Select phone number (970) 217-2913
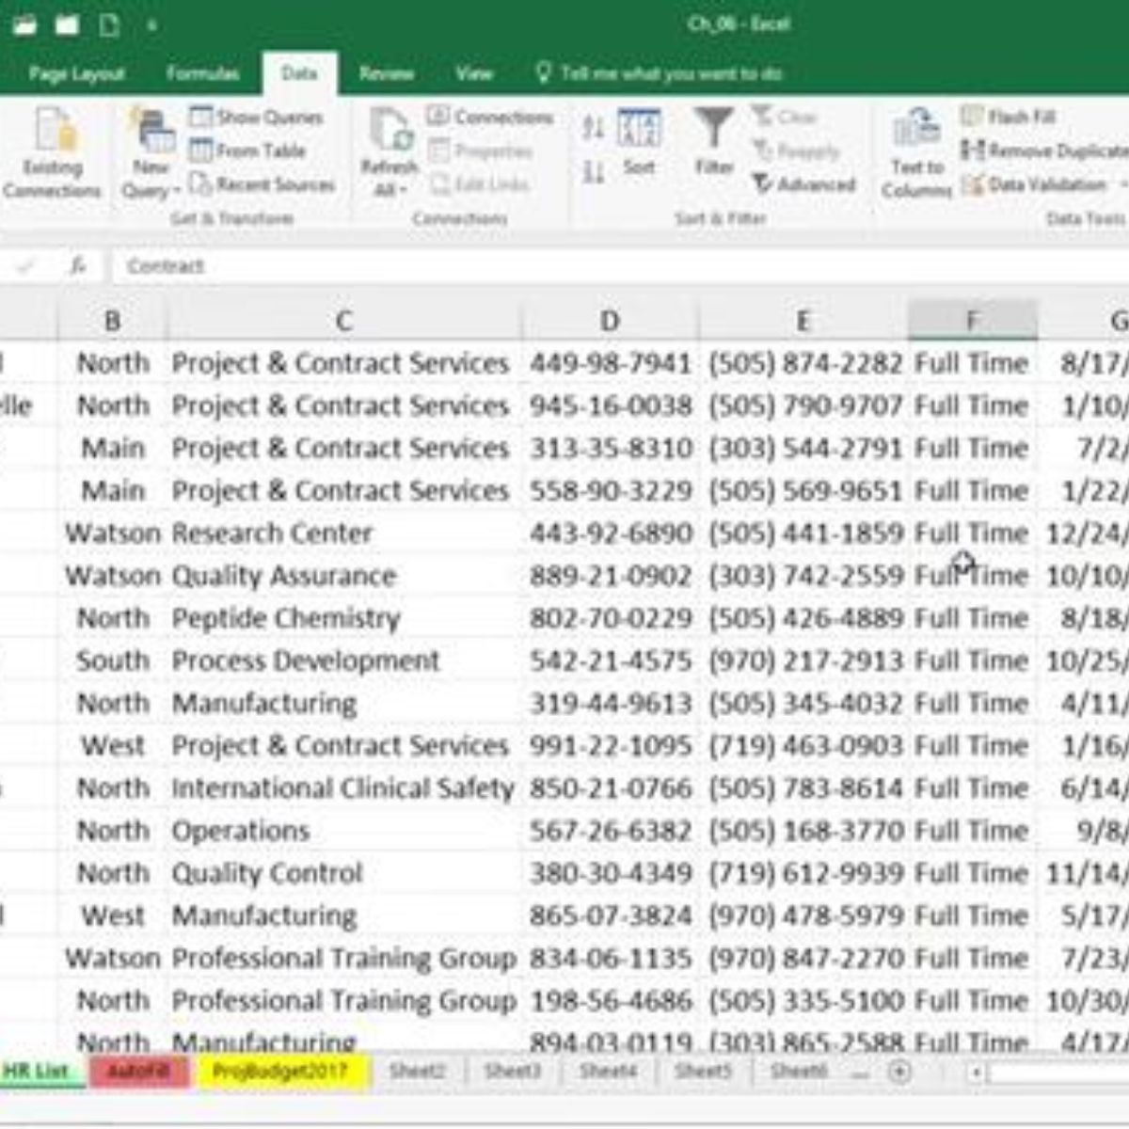1129x1129 pixels. 803,660
